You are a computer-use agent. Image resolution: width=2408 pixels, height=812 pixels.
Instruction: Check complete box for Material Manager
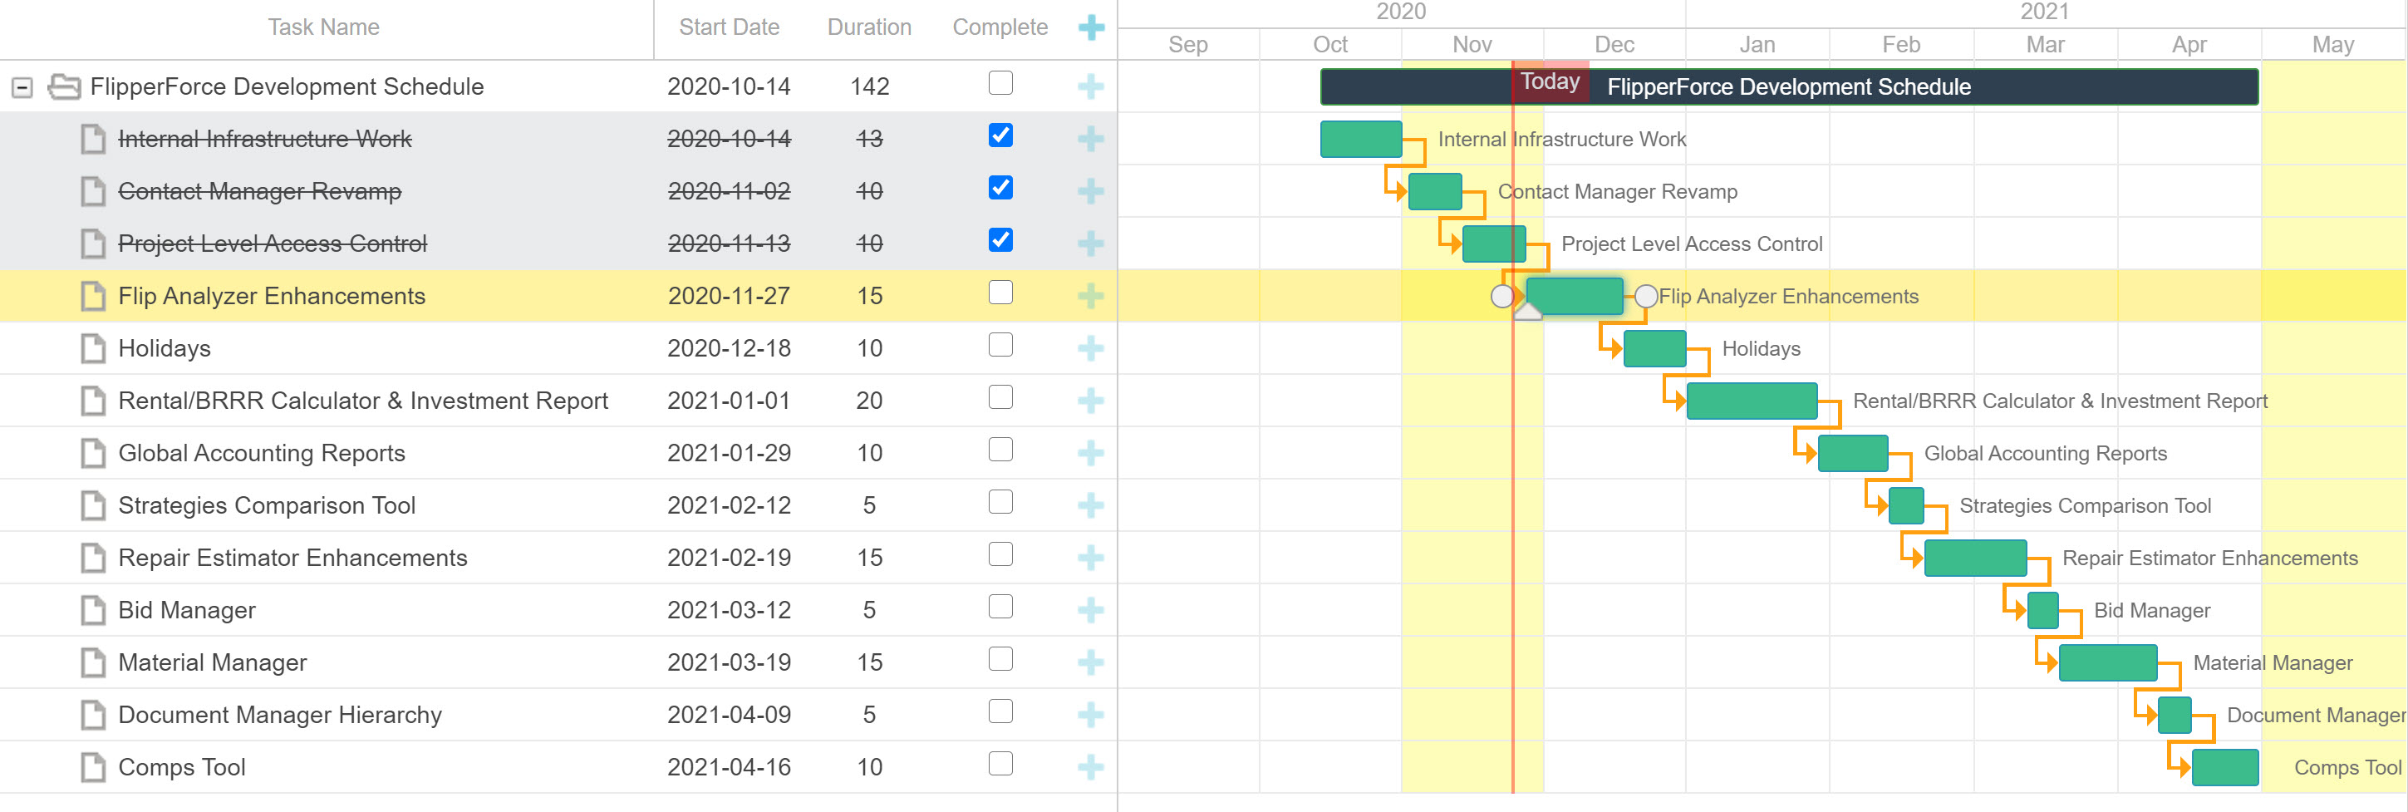tap(1000, 660)
